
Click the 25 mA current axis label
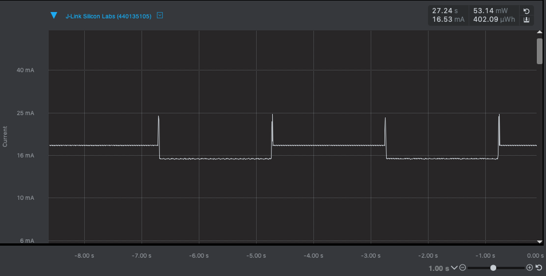26,113
